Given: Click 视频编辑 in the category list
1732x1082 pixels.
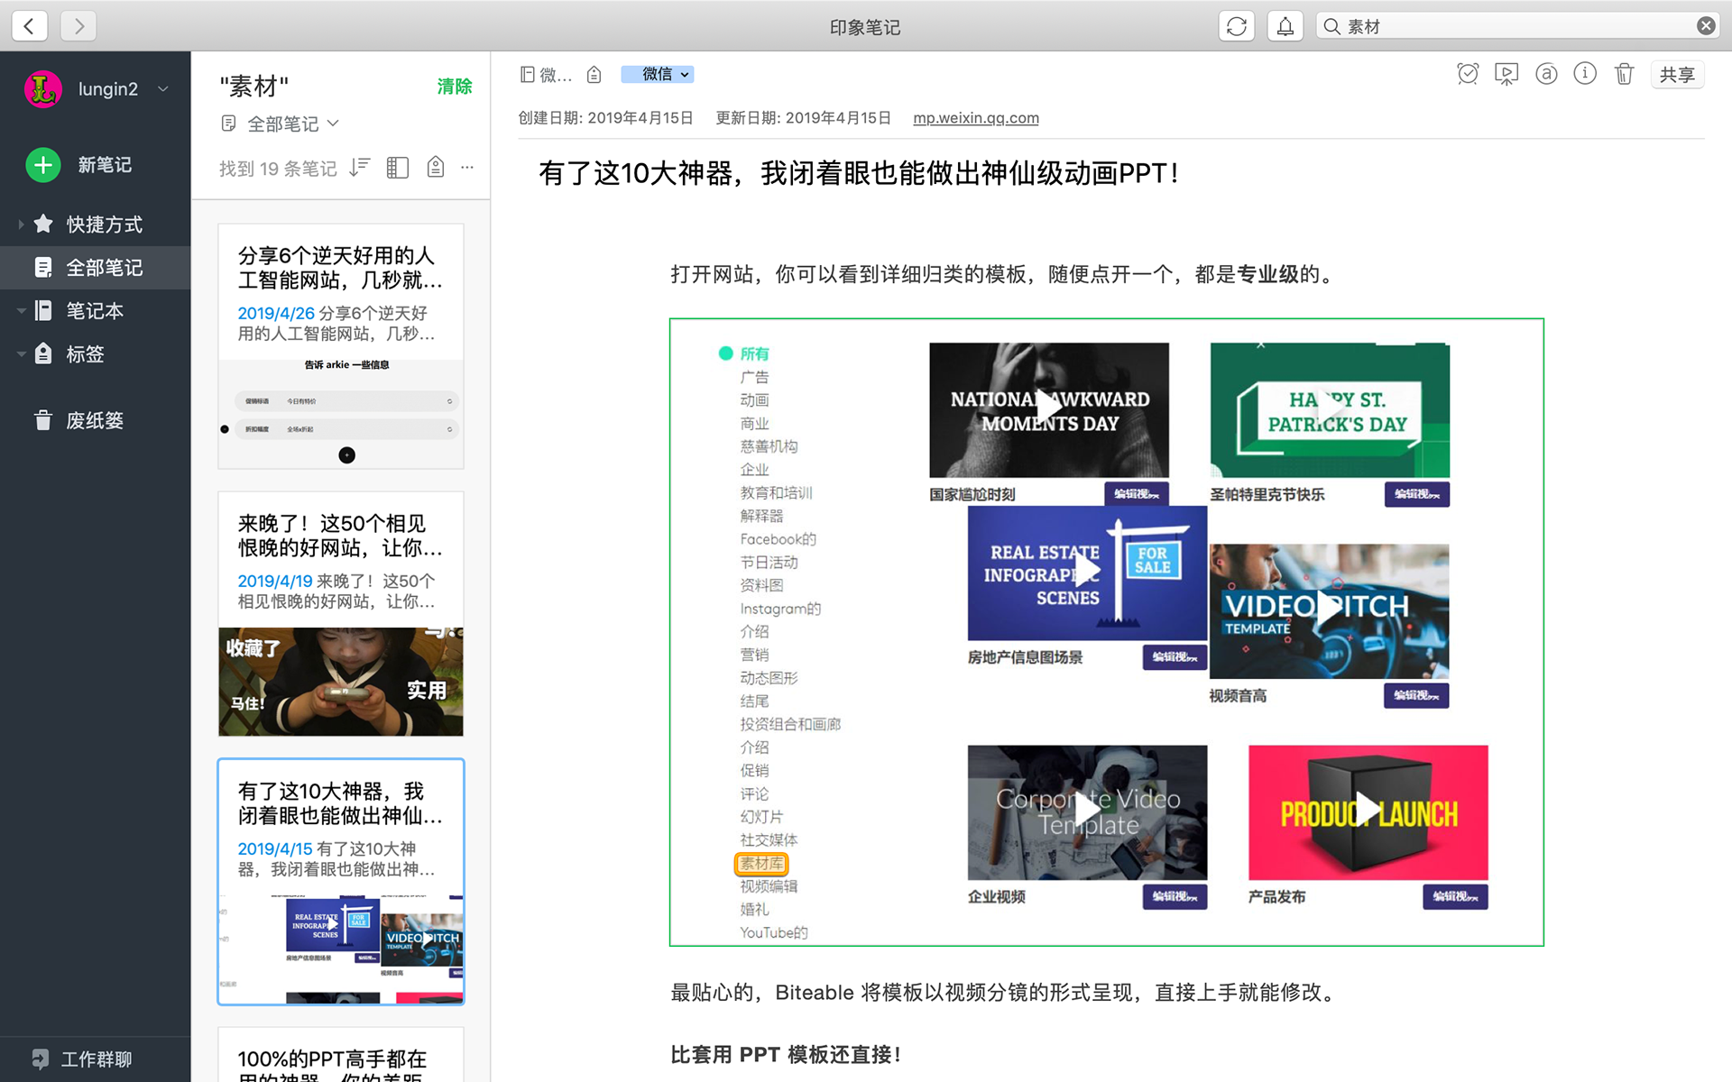Looking at the screenshot, I should [x=769, y=886].
